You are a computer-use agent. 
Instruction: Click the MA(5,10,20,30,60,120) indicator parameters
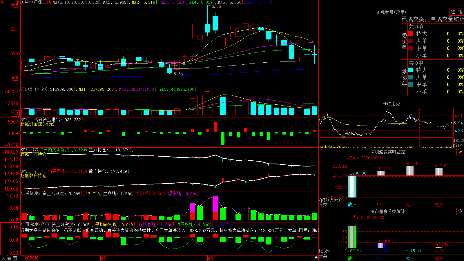click(x=77, y=2)
